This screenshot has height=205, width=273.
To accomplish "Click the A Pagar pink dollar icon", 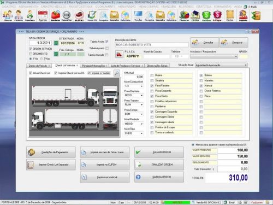I will point(217,16).
